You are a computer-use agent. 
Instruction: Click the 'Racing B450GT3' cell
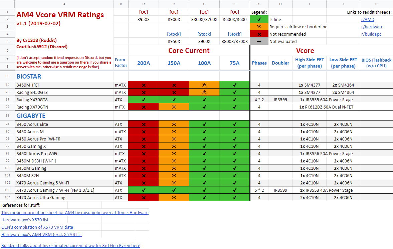[64, 92]
